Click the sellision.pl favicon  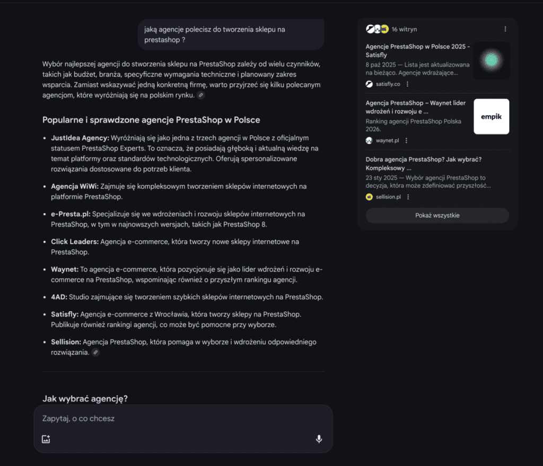pos(370,197)
